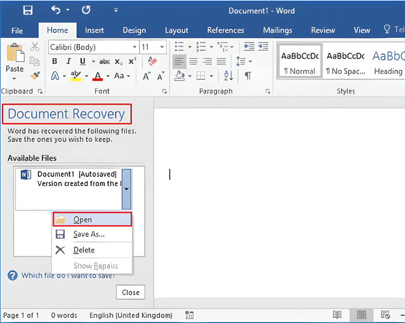Select the Format Painter
The height and width of the screenshot is (323, 405).
(x=35, y=76)
